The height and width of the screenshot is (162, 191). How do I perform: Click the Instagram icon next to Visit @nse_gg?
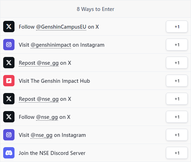(x=9, y=135)
